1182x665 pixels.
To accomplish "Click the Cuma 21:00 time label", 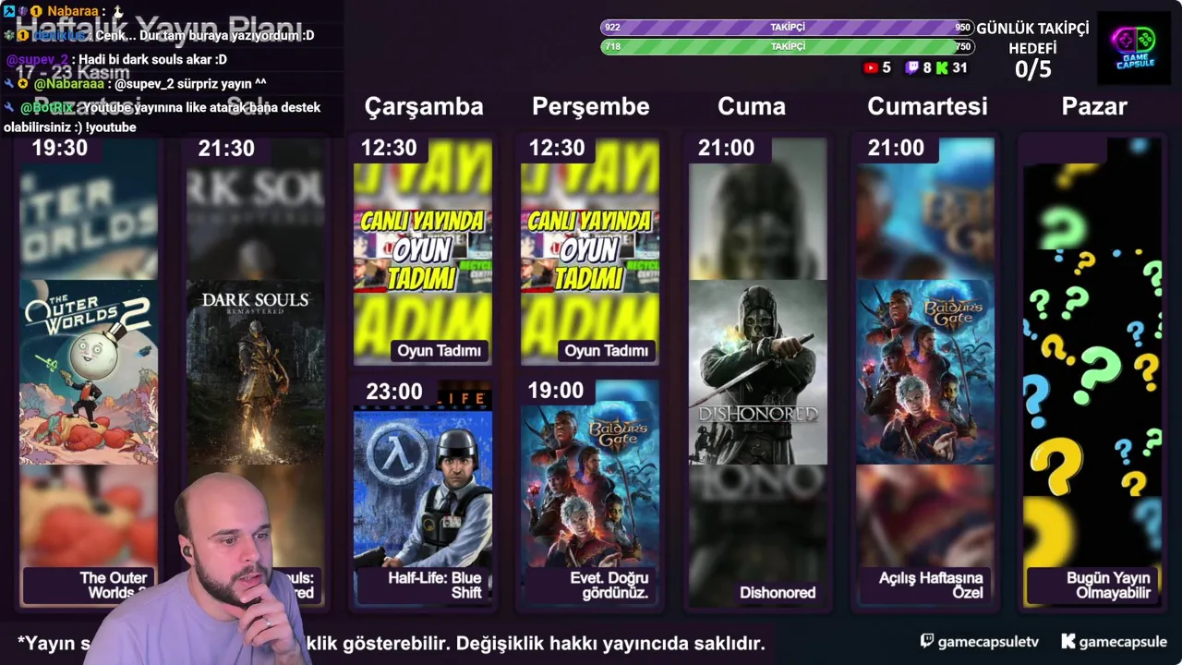I will 726,148.
